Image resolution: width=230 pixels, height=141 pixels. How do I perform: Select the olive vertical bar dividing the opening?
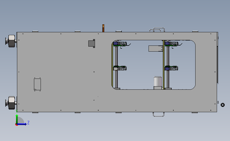pyautogui.click(x=164, y=65)
